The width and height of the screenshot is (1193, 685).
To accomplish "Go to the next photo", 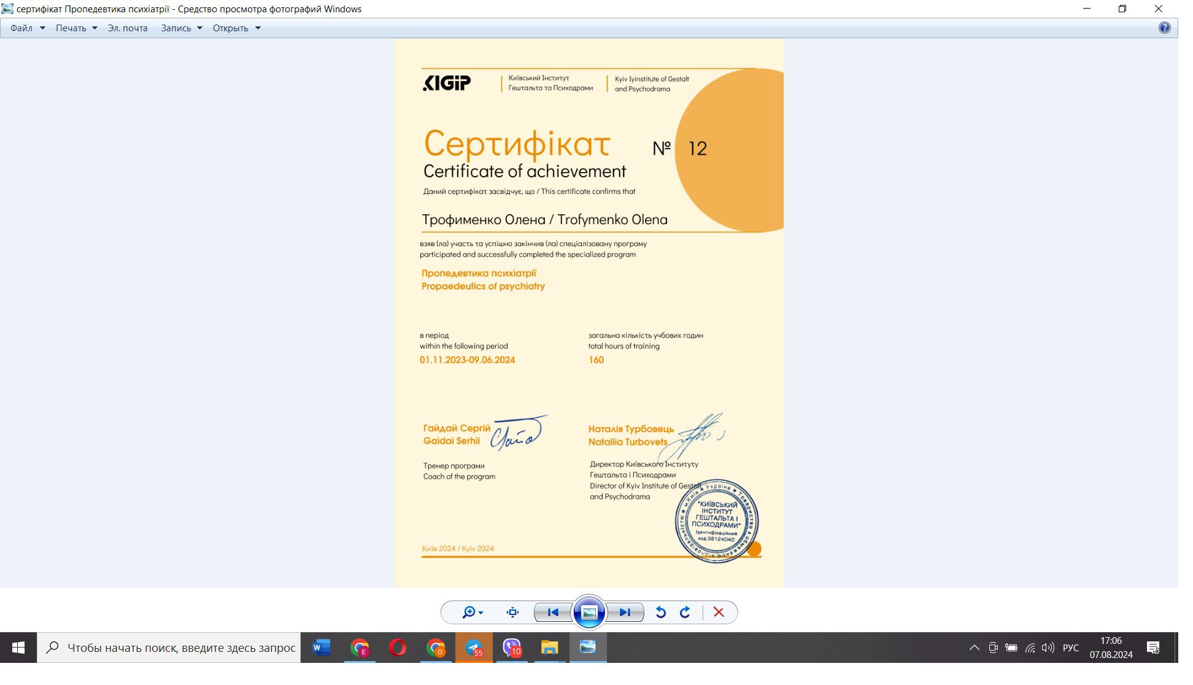I will tap(625, 612).
